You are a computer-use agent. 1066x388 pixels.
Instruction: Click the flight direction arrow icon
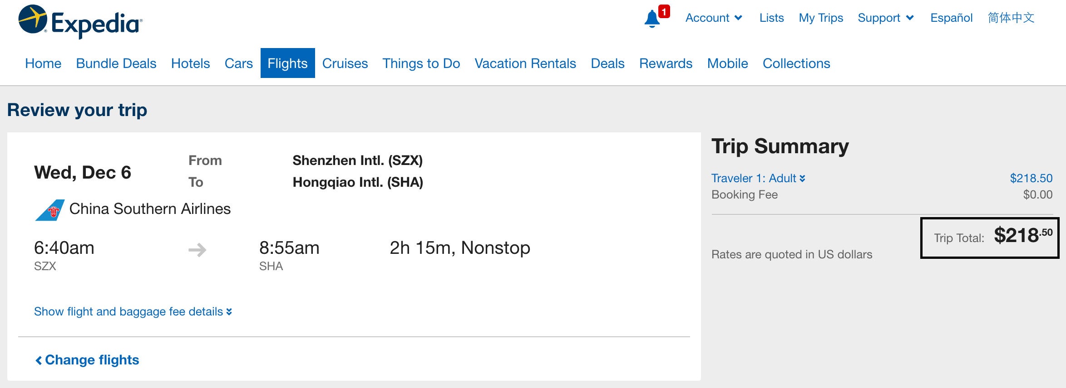coord(197,250)
